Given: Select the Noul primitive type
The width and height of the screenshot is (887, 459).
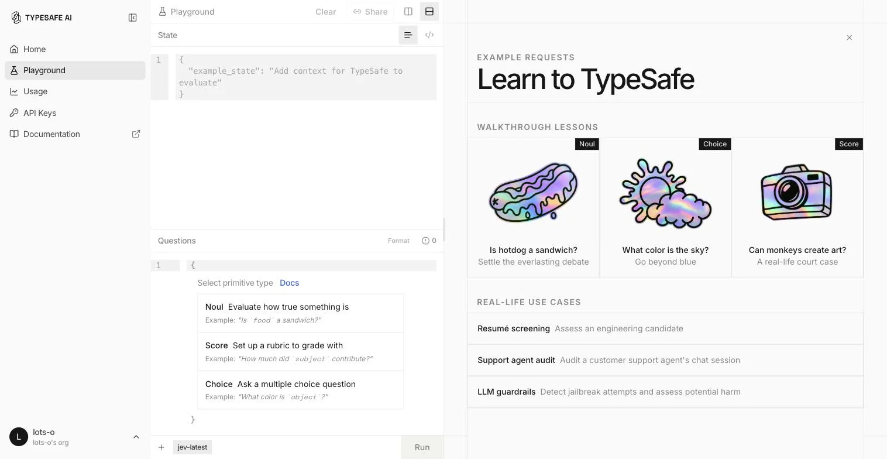Looking at the screenshot, I should pos(301,313).
